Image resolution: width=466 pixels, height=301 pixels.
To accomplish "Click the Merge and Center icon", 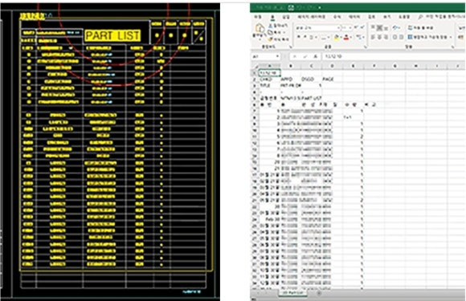I will tap(410, 37).
